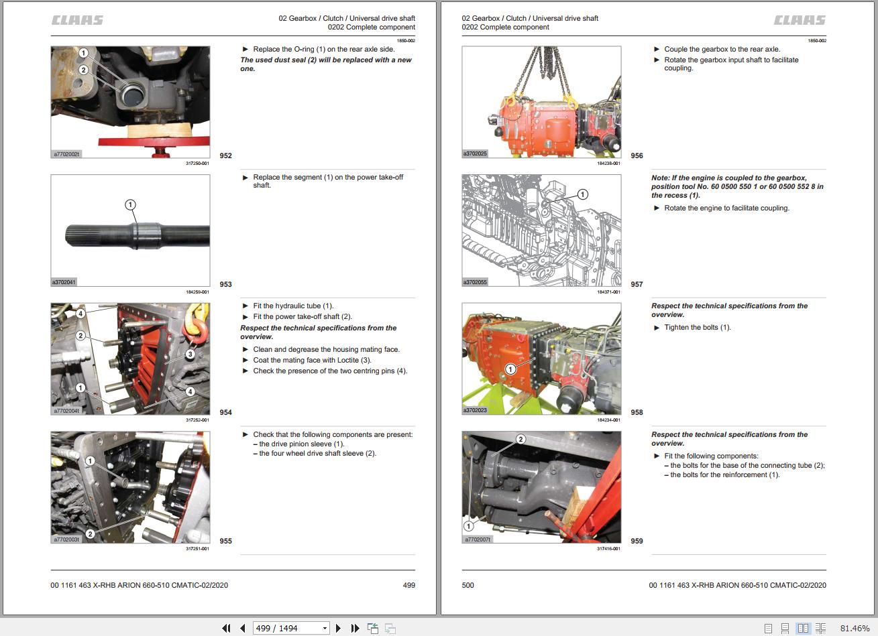Click text 'Couple the gearbox to the rear axle.'
Screen dimensions: 878x636
point(722,49)
